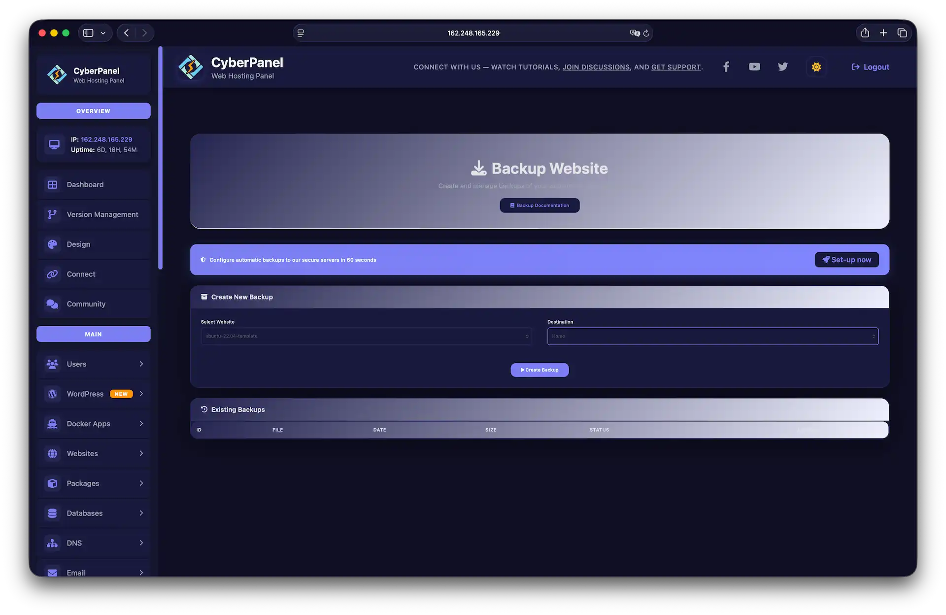
Task: Open CyberPanel's Twitter profile
Action: click(782, 67)
